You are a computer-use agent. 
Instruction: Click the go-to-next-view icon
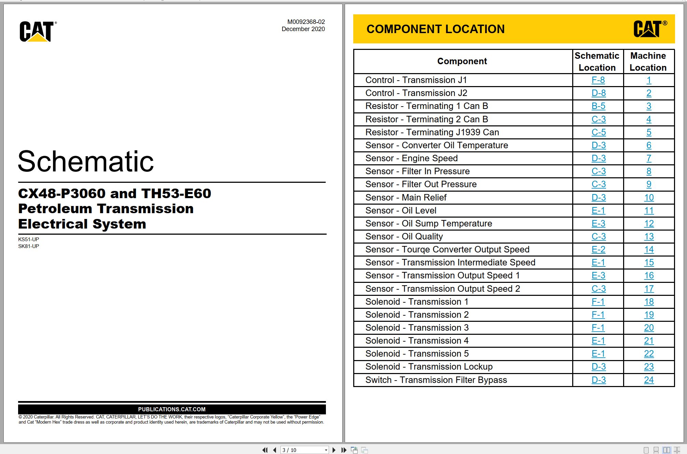click(x=365, y=450)
